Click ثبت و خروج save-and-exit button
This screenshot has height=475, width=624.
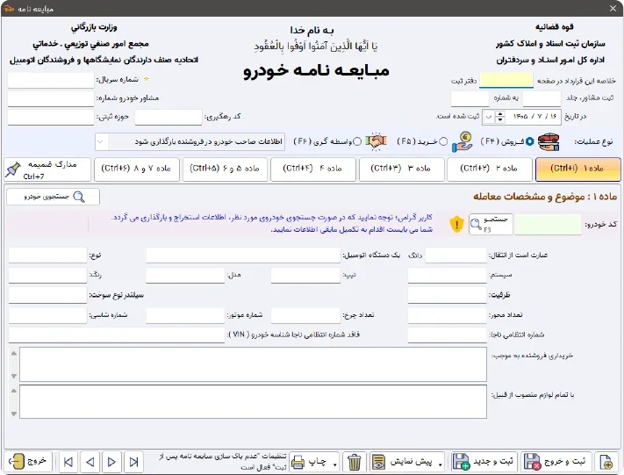point(556,462)
